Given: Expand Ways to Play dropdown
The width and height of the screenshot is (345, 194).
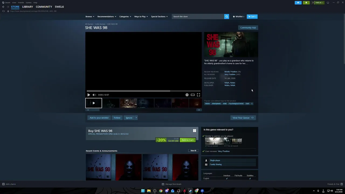Looking at the screenshot, I should pyautogui.click(x=141, y=16).
